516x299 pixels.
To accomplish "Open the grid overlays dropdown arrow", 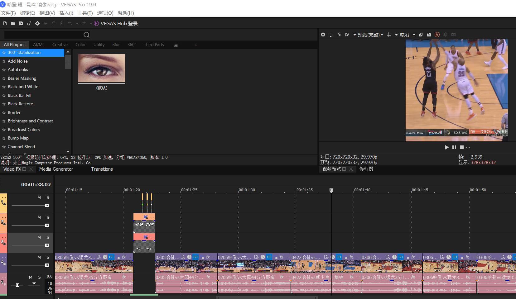I will (396, 35).
